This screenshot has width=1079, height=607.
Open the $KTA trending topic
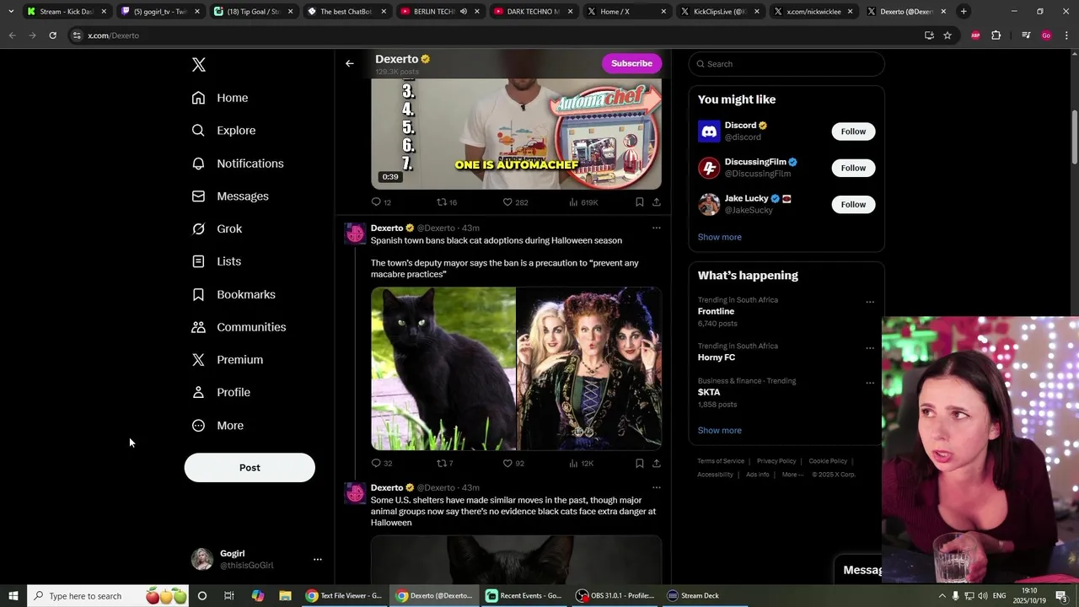pos(709,392)
